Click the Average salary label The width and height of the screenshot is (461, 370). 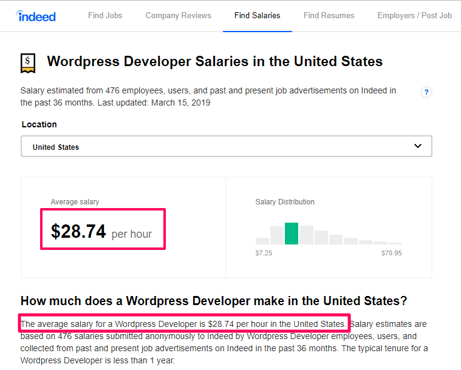tap(75, 202)
